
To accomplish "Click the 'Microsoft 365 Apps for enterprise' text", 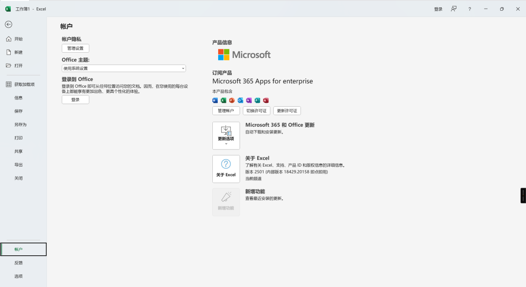I will point(263,81).
